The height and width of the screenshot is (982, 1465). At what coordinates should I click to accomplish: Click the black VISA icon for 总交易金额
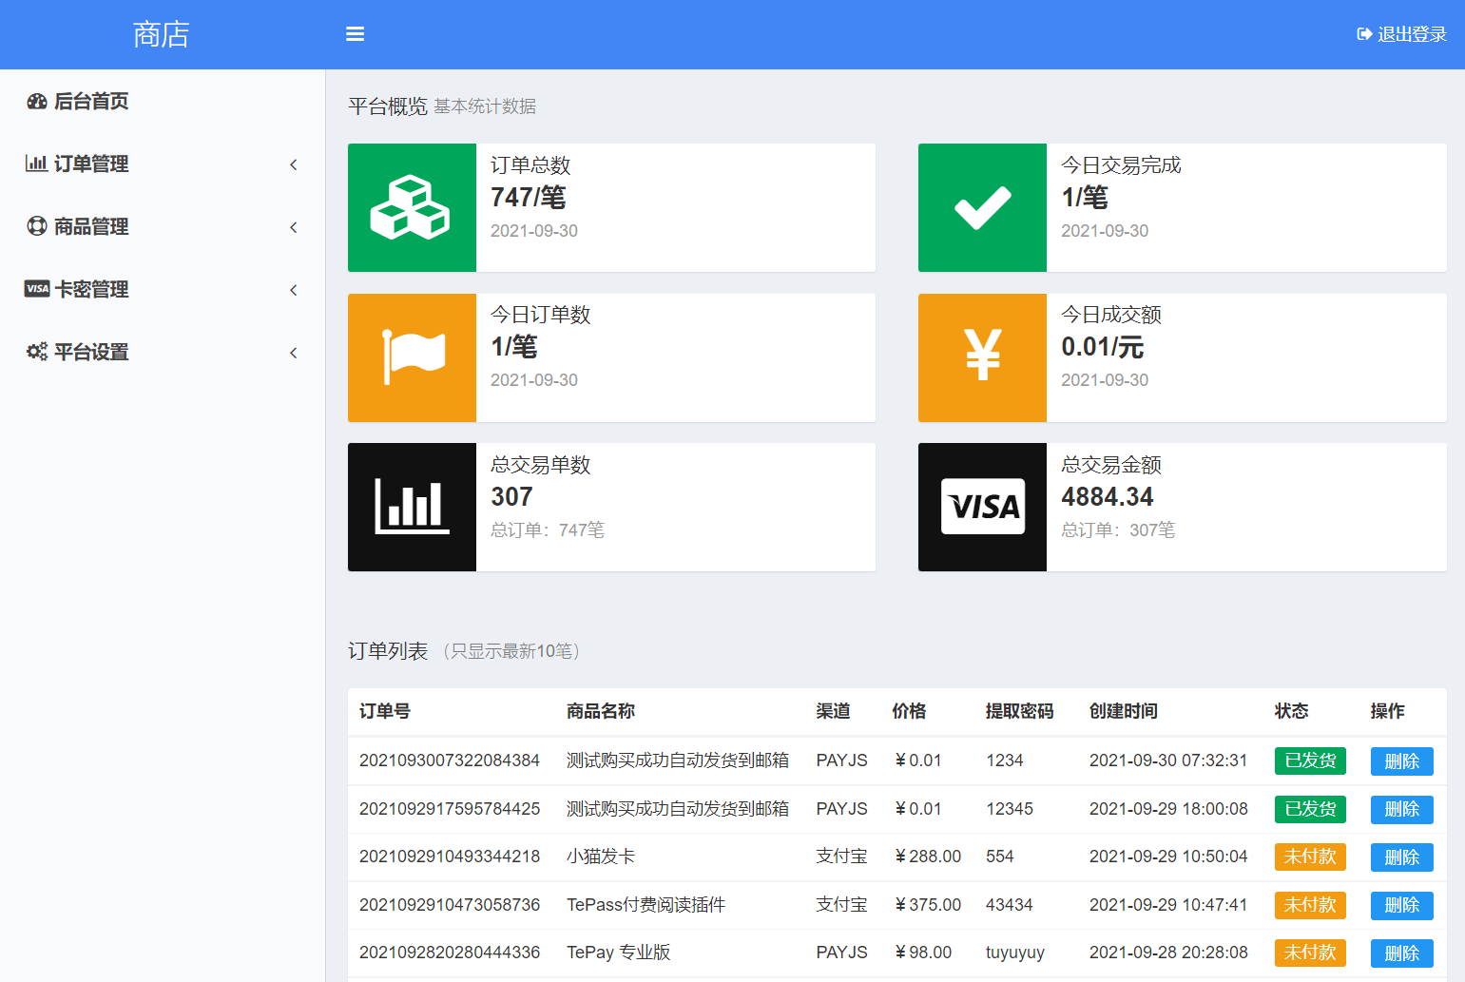click(x=982, y=507)
